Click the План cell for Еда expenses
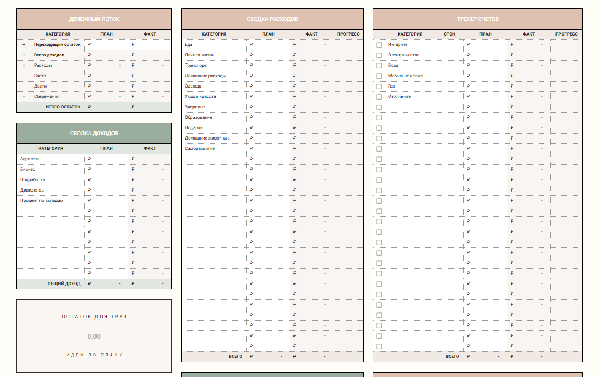This screenshot has height=377, width=601. coord(269,45)
